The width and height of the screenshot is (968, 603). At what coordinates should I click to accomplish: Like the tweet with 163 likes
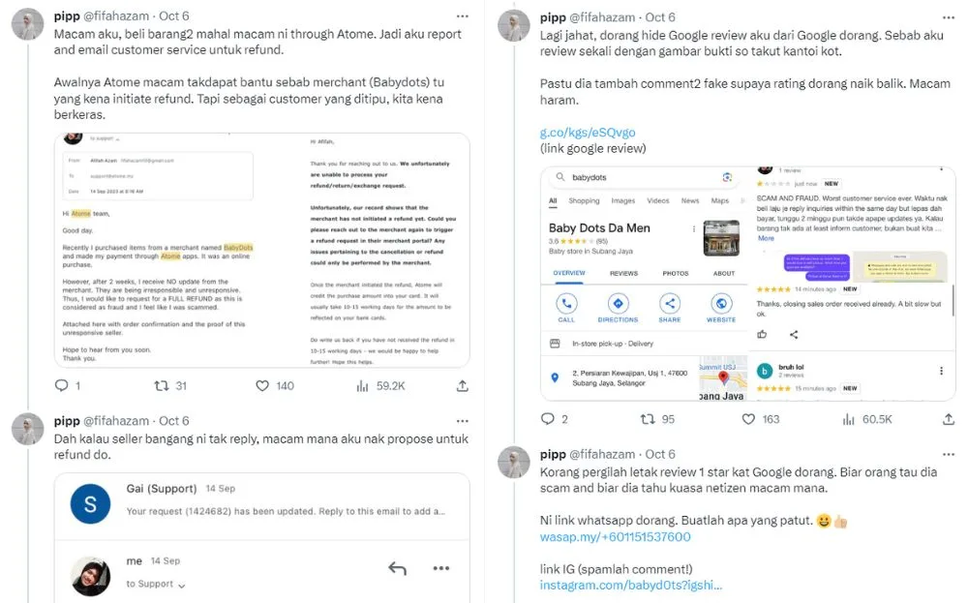click(x=747, y=419)
